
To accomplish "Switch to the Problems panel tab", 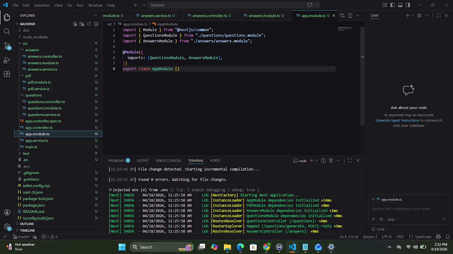I will tap(116, 161).
